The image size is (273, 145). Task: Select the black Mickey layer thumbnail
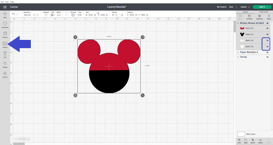[242, 34]
